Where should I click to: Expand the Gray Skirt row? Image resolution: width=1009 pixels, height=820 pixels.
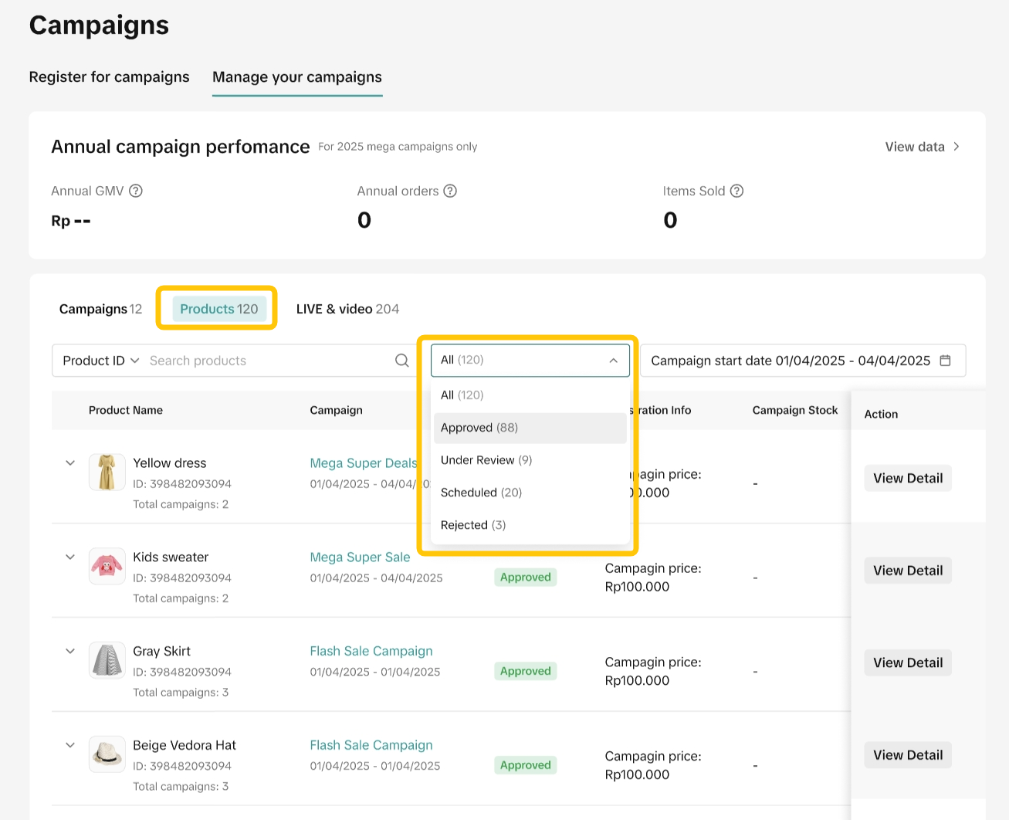tap(70, 651)
